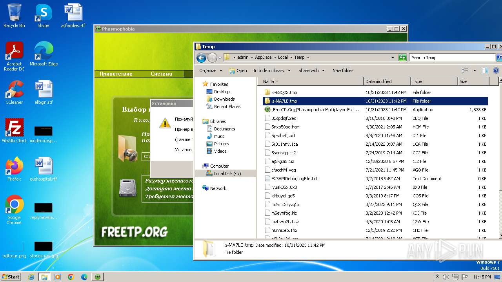
Task: Open the Recycle Bin desktop icon
Action: (14, 16)
